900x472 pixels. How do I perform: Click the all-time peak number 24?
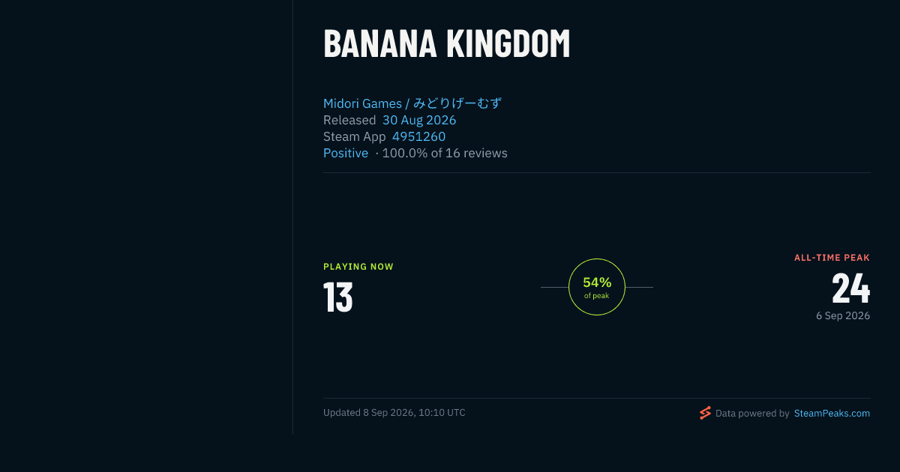tap(851, 288)
